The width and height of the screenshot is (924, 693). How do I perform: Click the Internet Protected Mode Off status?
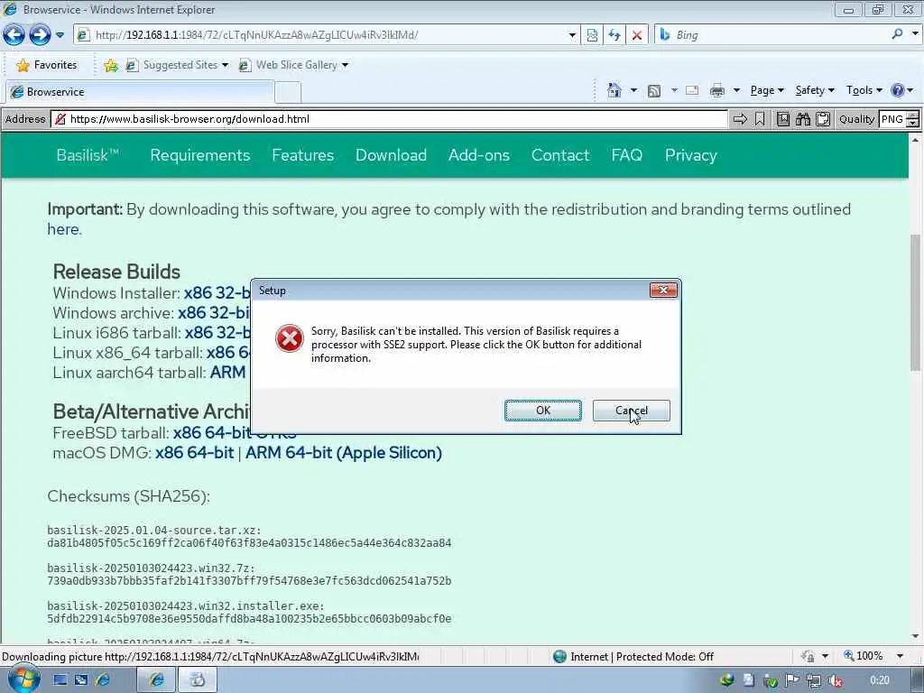[x=633, y=657]
